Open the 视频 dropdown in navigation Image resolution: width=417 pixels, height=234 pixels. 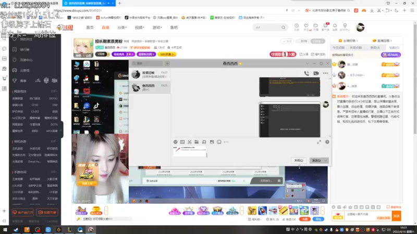click(139, 28)
